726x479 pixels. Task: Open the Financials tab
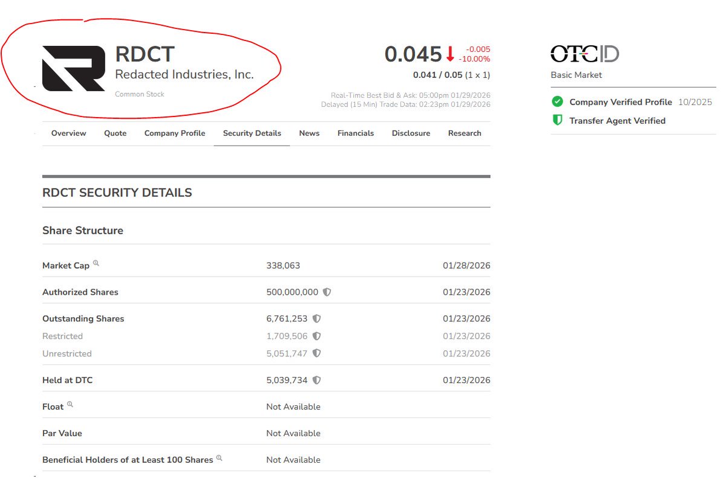[x=356, y=133]
